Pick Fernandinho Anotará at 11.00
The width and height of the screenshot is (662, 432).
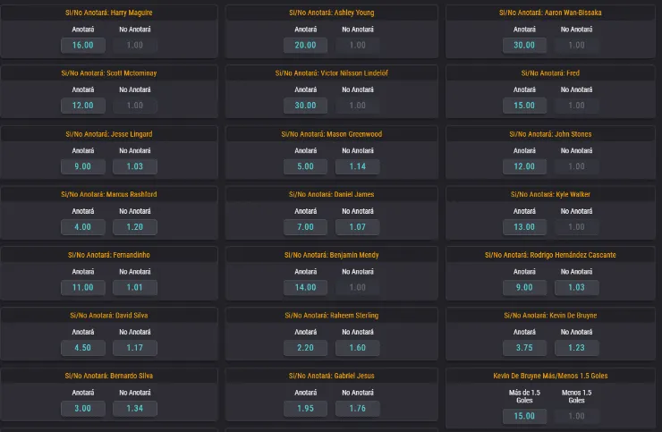coord(82,288)
